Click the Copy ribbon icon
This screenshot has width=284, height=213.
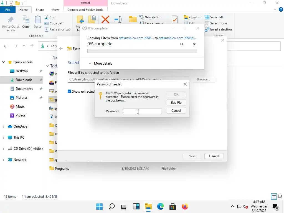click(26, 22)
